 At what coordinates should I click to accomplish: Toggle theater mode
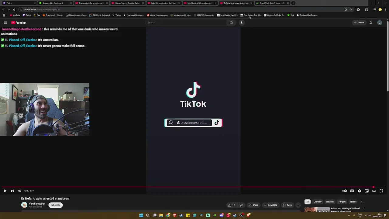[x=374, y=191]
